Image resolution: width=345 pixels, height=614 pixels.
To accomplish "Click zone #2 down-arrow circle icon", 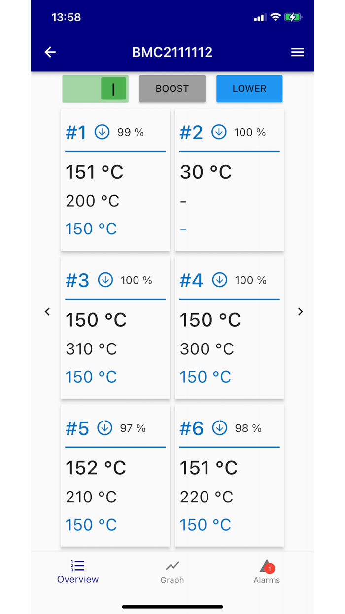I will click(x=219, y=132).
